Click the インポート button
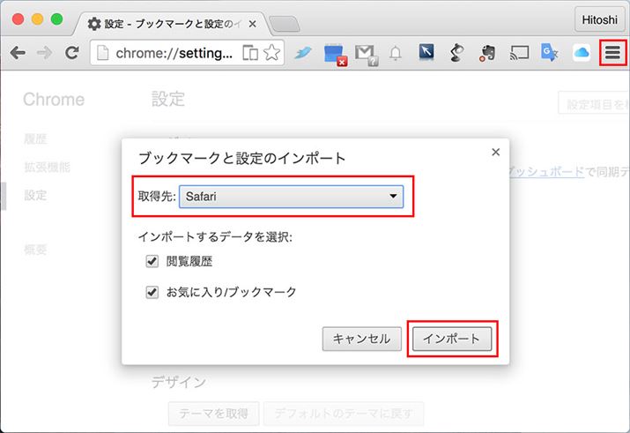630x433 pixels. point(452,339)
